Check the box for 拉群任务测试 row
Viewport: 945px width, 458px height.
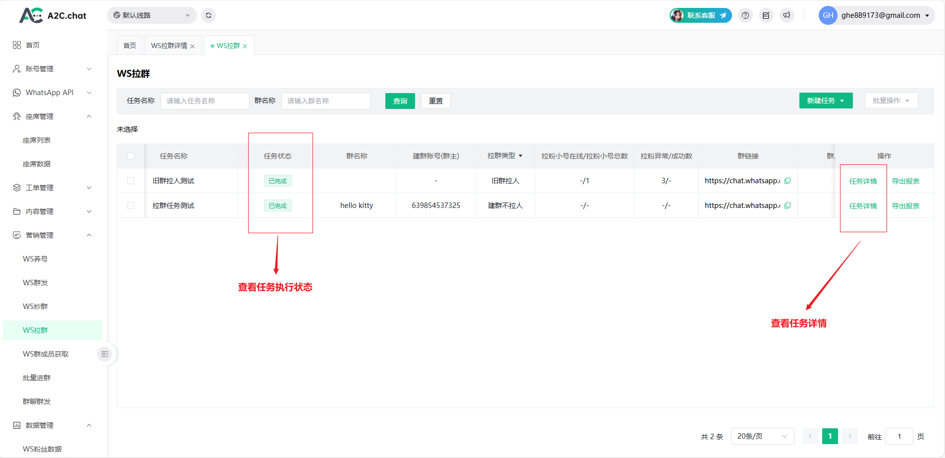tap(131, 205)
